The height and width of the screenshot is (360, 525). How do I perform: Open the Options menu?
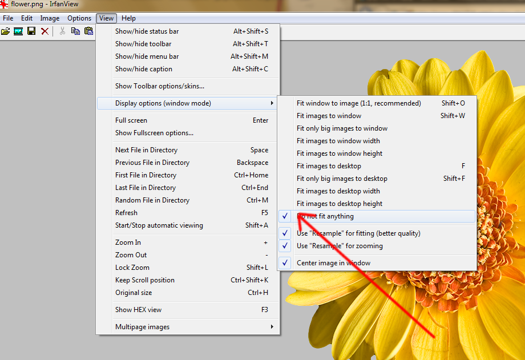pyautogui.click(x=79, y=18)
